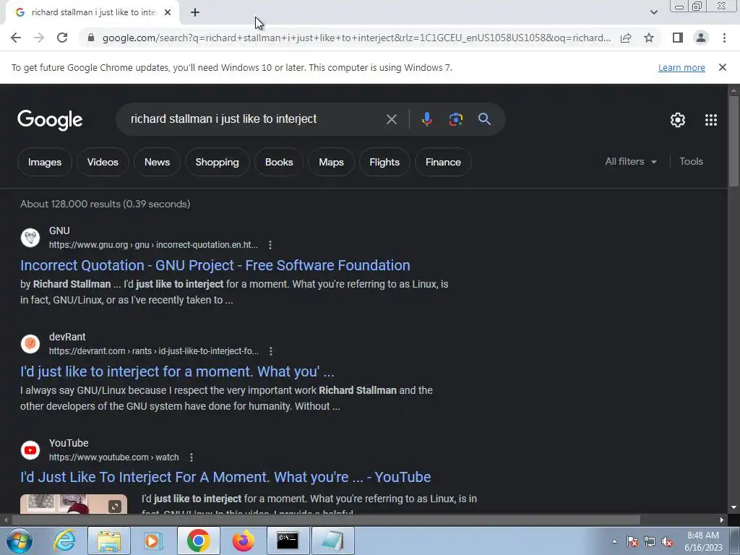
Task: Switch to Images results
Action: click(45, 162)
